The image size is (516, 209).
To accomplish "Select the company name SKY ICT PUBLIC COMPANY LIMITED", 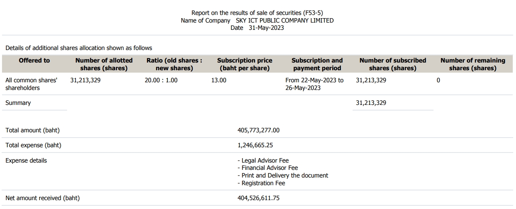I will [x=285, y=21].
